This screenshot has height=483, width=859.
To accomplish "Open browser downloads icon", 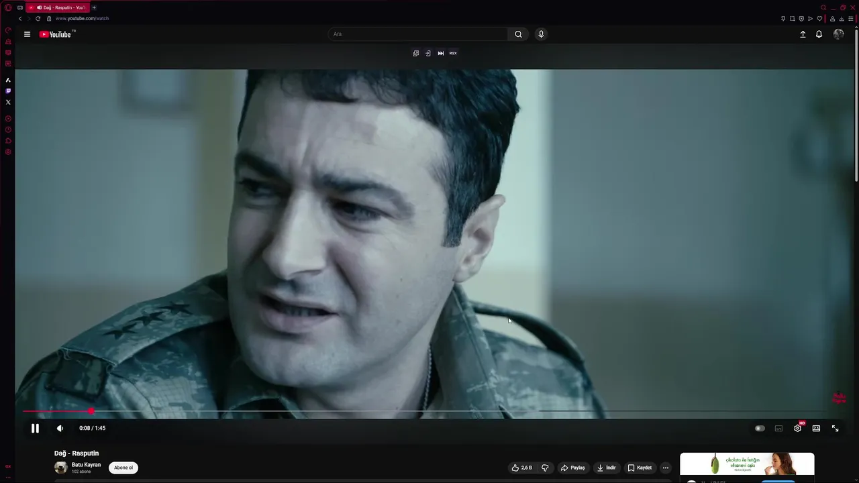I will [x=842, y=19].
